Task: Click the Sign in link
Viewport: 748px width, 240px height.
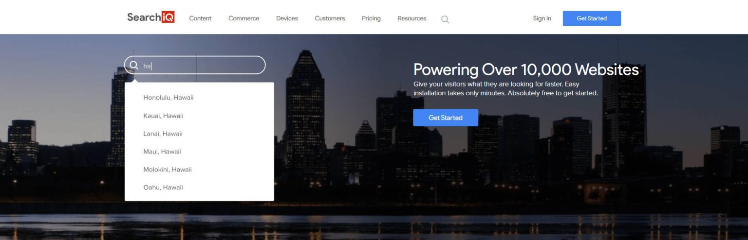Action: 542,18
